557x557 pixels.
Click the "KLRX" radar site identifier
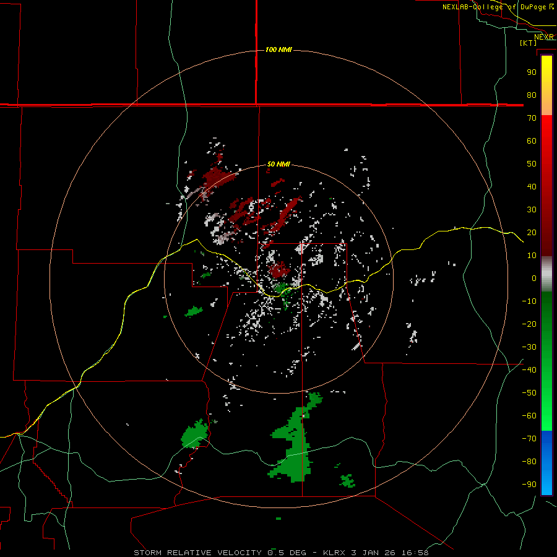pos(334,553)
